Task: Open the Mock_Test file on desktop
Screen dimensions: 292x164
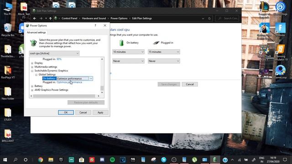Action: [24, 10]
